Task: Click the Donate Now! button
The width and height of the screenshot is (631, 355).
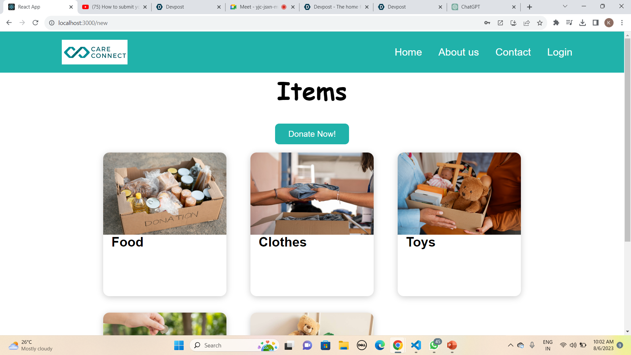Action: click(312, 134)
